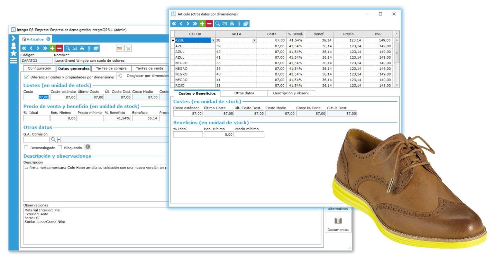Viewport: 494px width, 259px height.
Task: Expand the TALLA 38 dropdown
Action: click(254, 40)
